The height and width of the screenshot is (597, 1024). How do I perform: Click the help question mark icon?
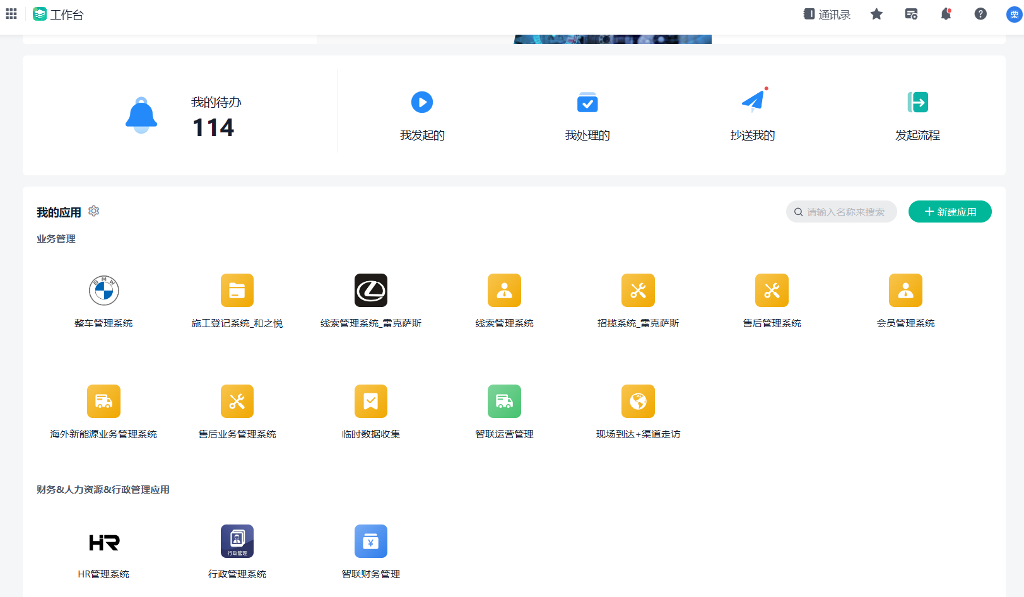980,14
